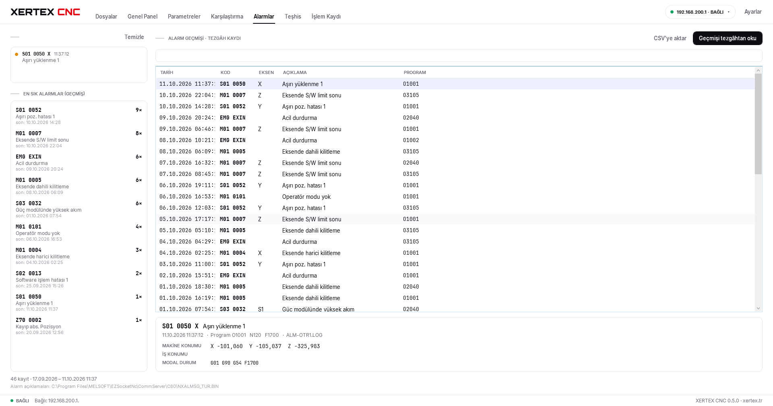Select row 09.10.2026 20:24 EMG EXIN
The width and height of the screenshot is (773, 406).
[455, 118]
